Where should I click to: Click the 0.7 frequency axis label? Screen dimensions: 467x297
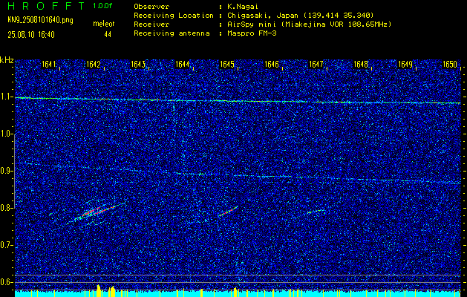[6, 245]
